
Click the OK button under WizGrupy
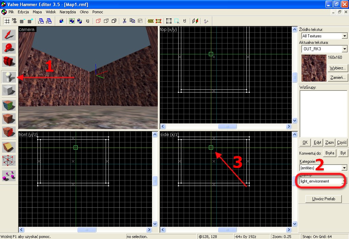305,142
